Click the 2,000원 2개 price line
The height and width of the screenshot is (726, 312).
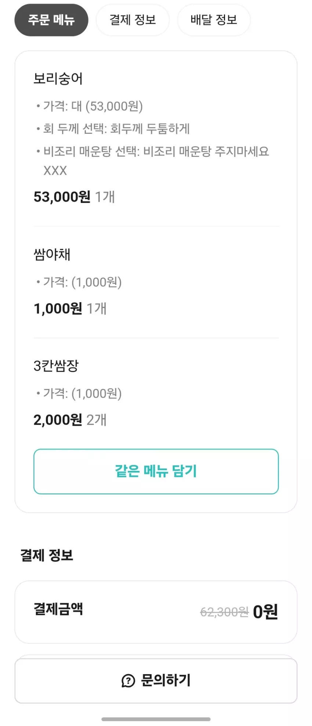[70, 420]
